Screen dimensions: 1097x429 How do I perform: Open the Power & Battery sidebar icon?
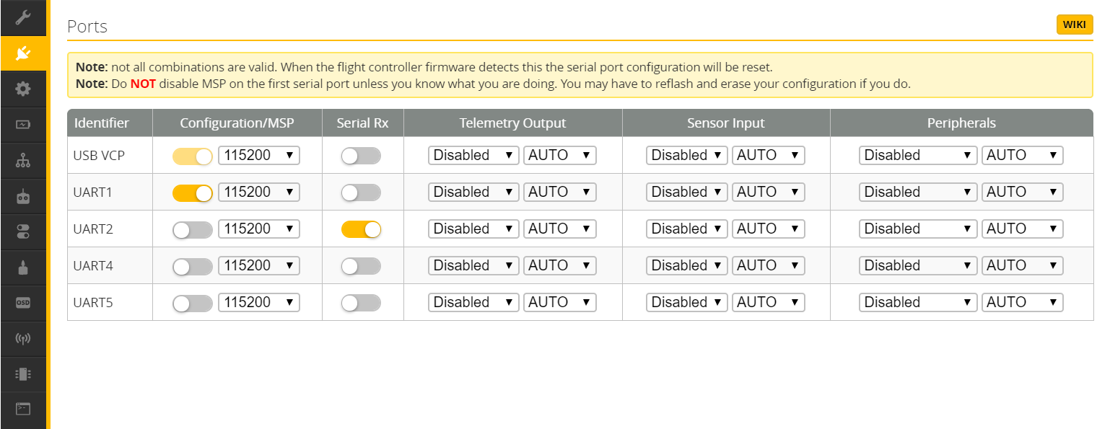(x=23, y=125)
